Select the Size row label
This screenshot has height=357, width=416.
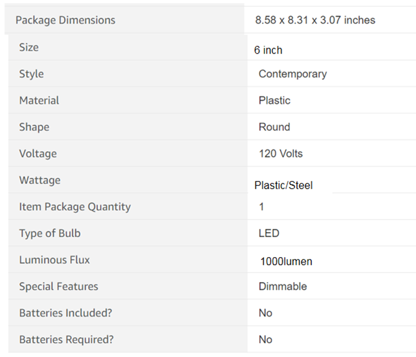click(29, 47)
